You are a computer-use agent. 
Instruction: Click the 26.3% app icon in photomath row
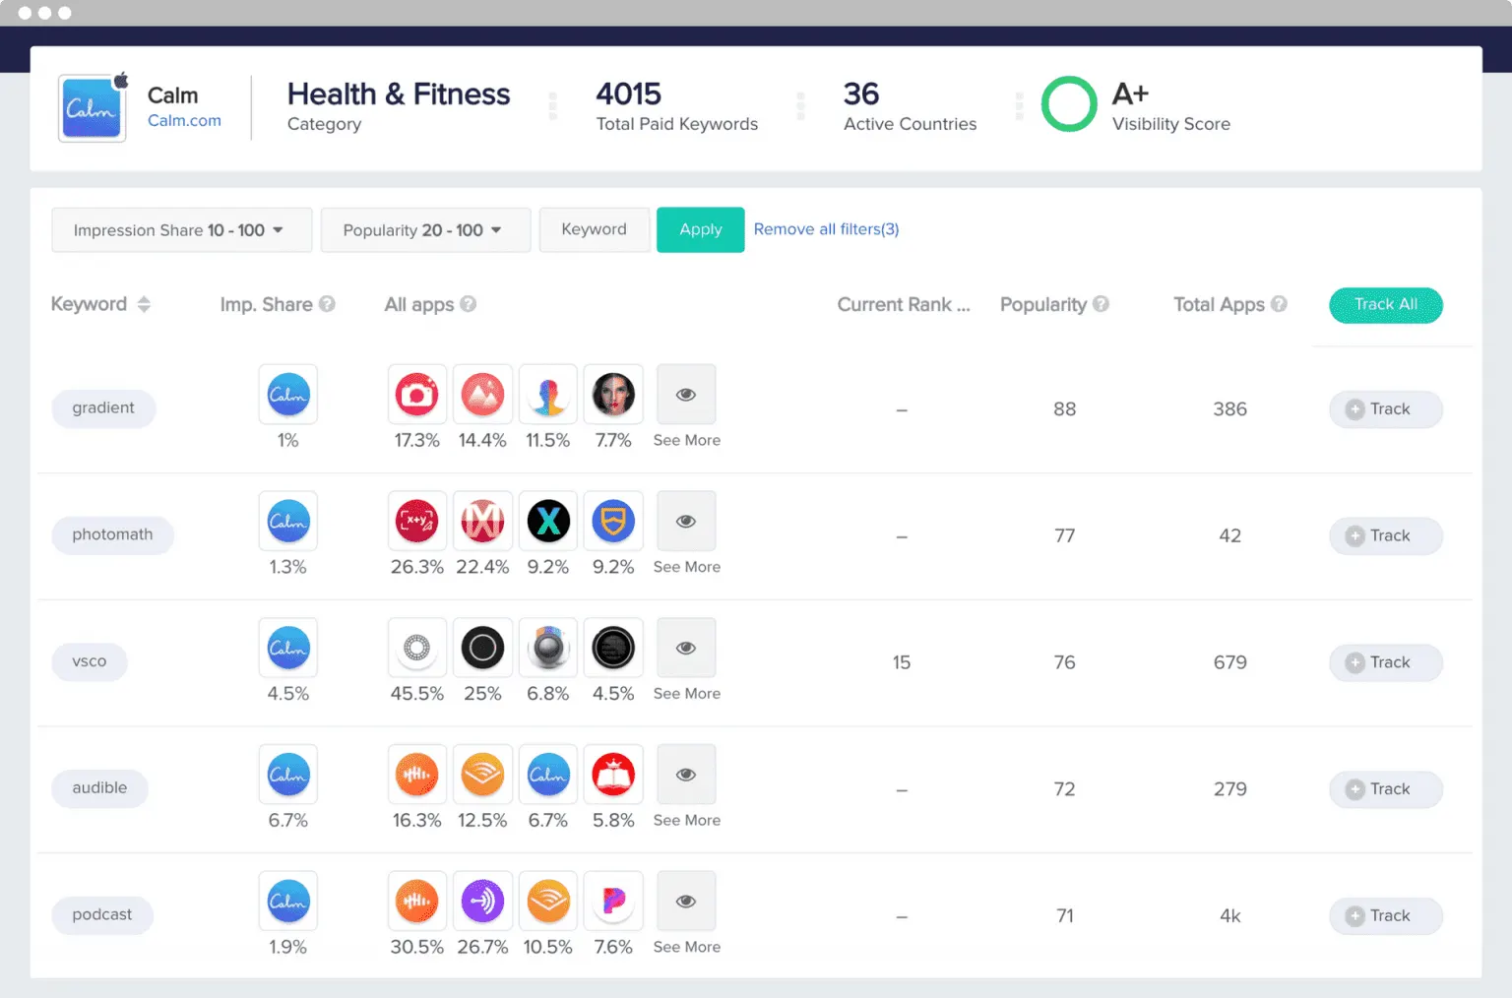pyautogui.click(x=417, y=522)
